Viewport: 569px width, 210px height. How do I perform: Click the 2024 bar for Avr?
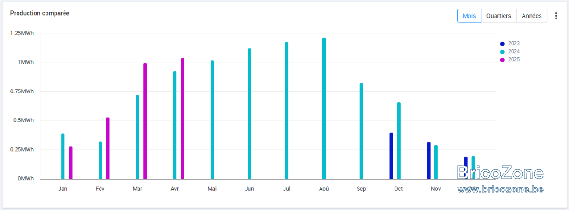pos(174,125)
